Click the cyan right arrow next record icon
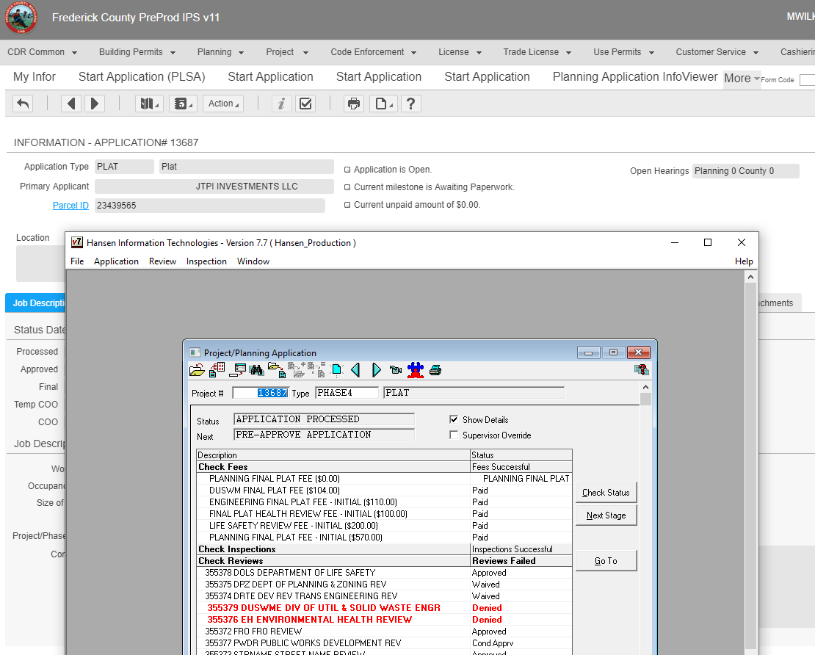The width and height of the screenshot is (815, 655). click(x=377, y=370)
